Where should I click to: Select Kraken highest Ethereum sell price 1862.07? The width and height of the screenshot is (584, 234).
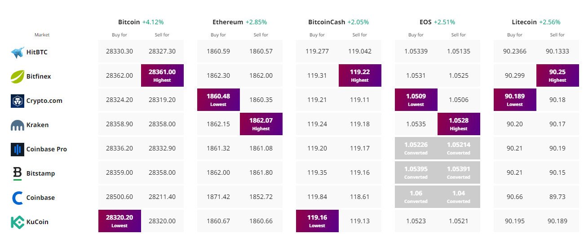click(x=261, y=124)
